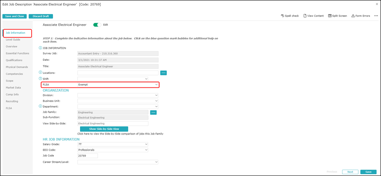Click the Shift question mark help icon
The image size is (381, 176).
[40, 79]
